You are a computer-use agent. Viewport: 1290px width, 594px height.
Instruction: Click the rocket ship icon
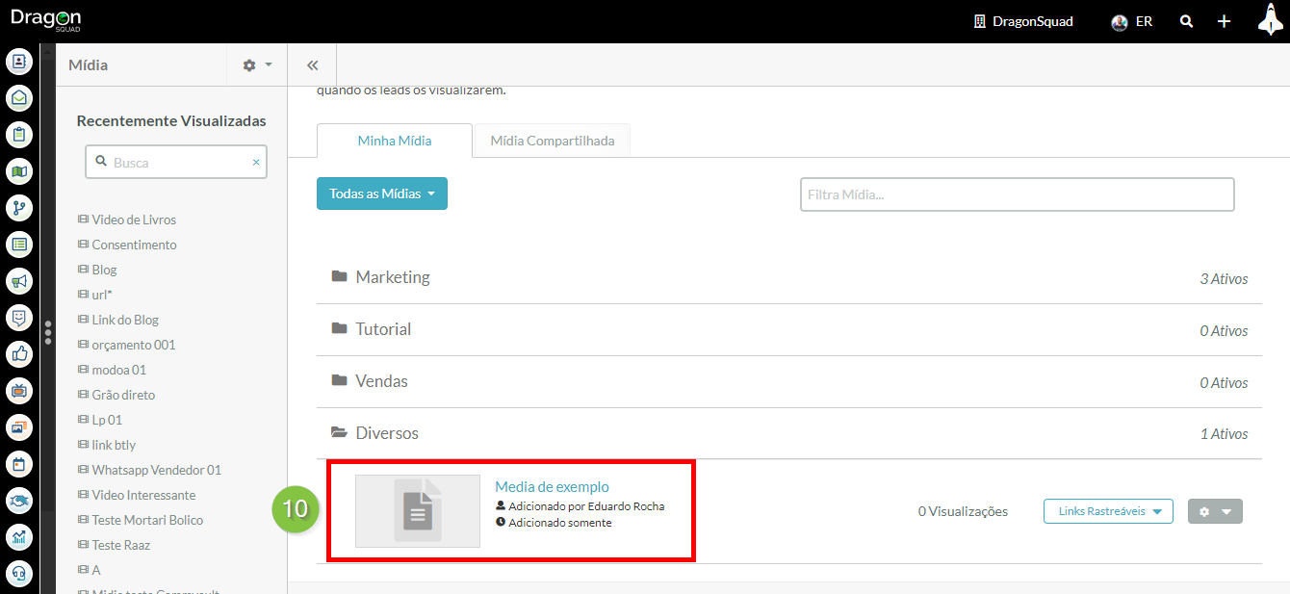1271,20
